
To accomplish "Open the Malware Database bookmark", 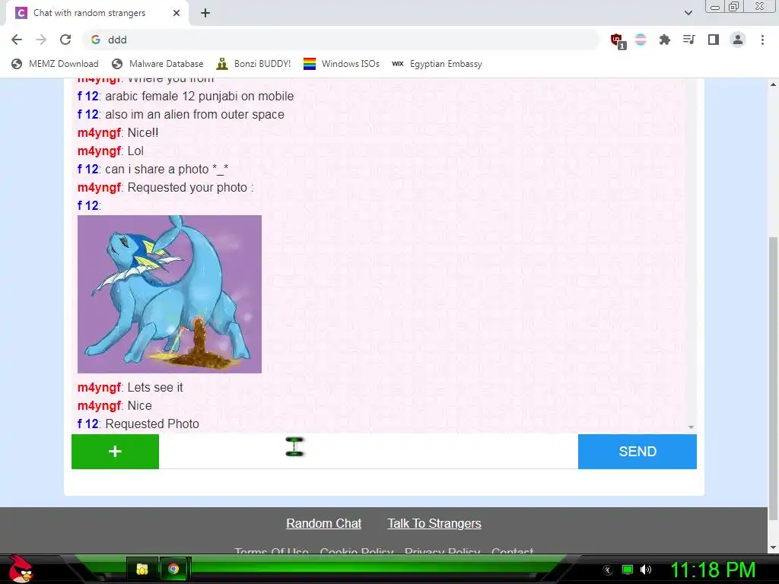I will coord(157,64).
